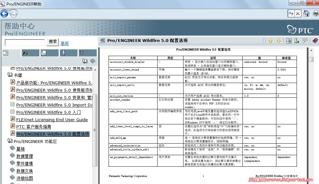Open Wildfire 5.0 使用前须知 under 书籍
This screenshot has height=184, width=319.
(54, 90)
